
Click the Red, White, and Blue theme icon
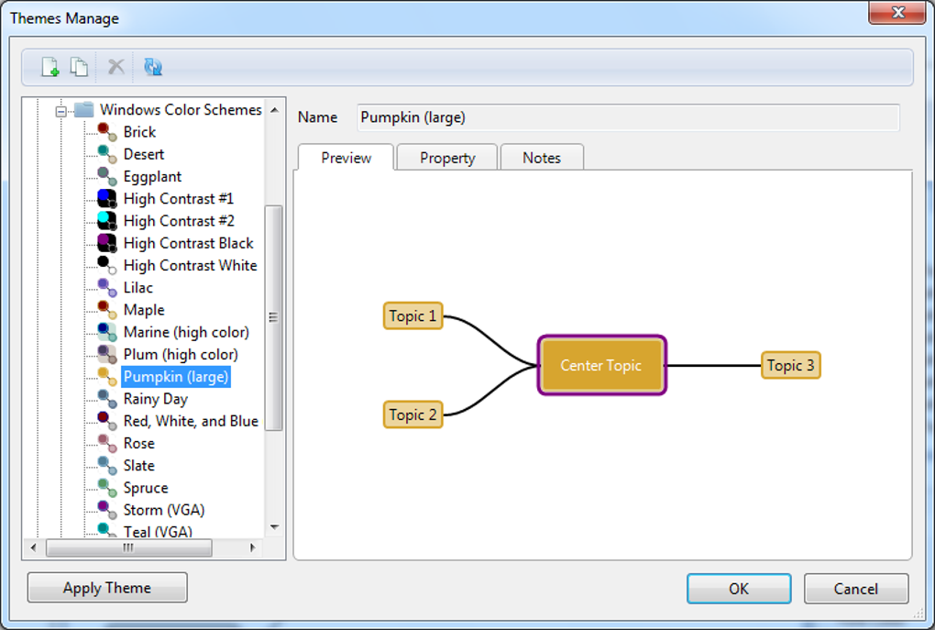pyautogui.click(x=107, y=421)
